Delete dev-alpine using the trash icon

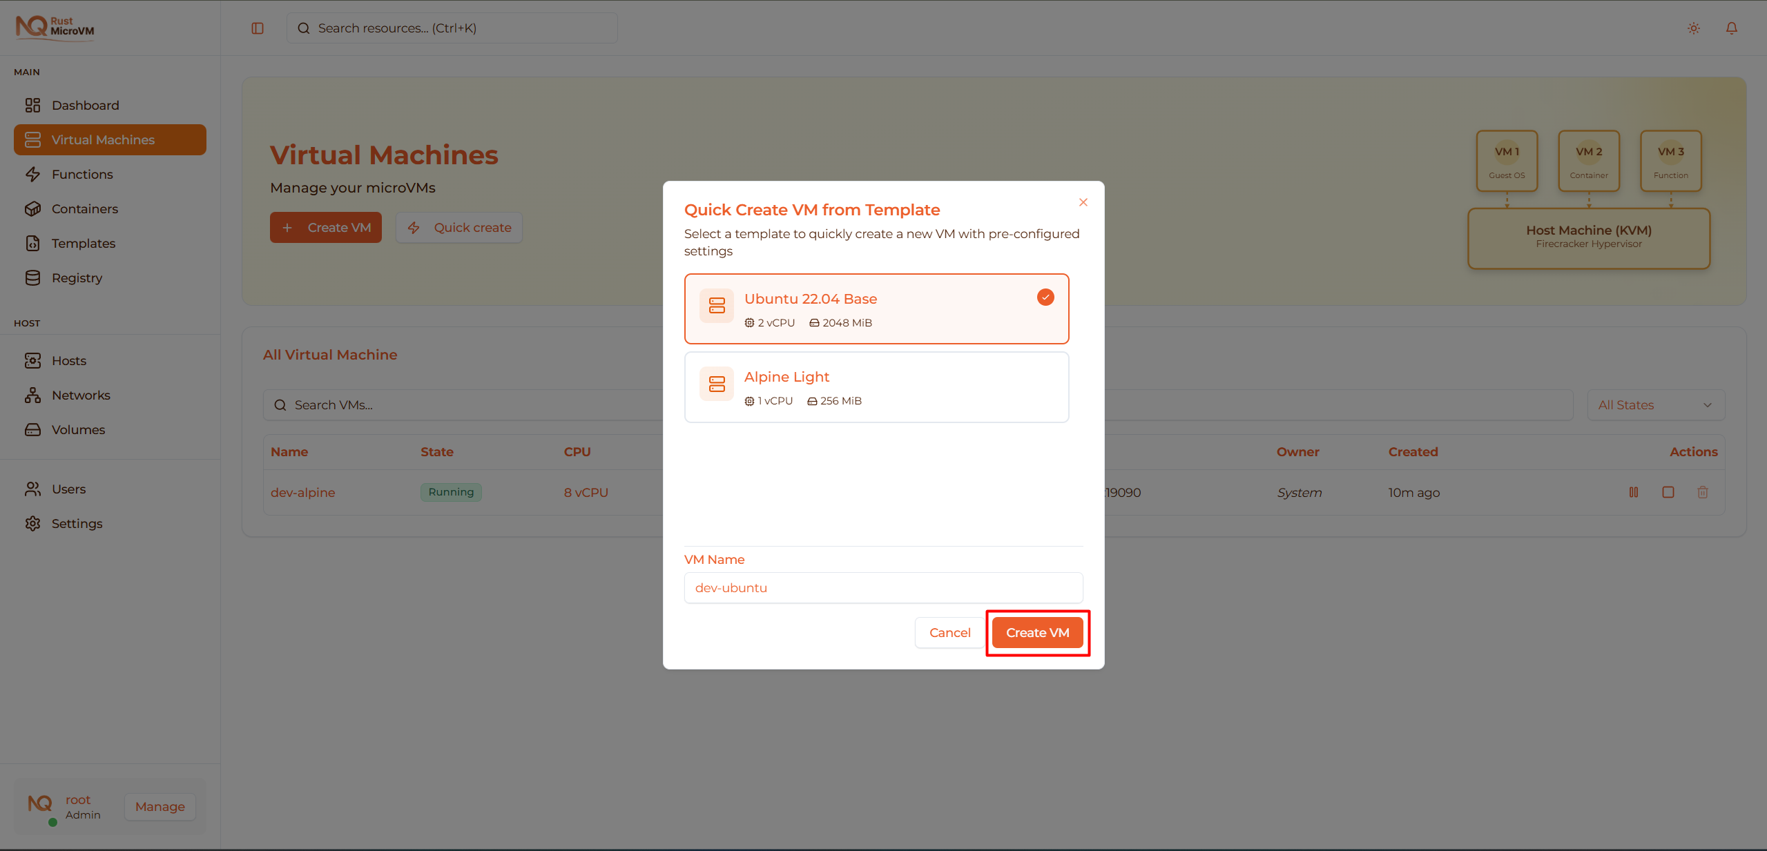coord(1703,492)
